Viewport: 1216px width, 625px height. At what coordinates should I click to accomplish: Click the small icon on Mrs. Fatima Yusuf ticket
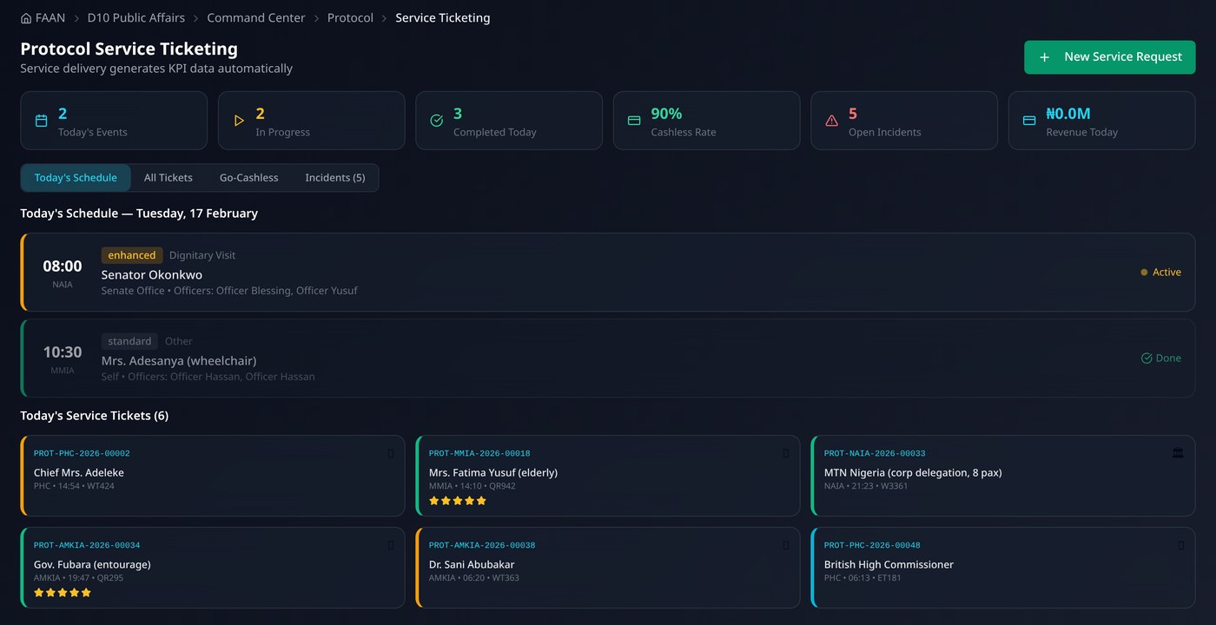coord(786,453)
